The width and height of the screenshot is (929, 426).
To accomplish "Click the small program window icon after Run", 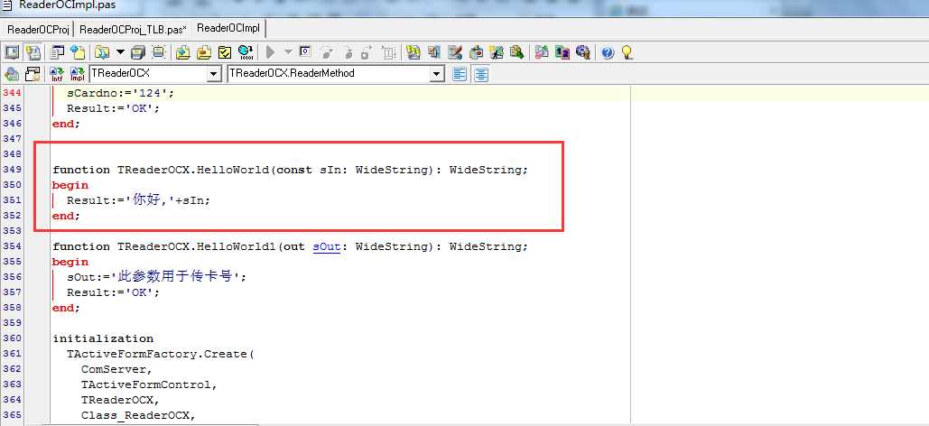I will click(305, 51).
